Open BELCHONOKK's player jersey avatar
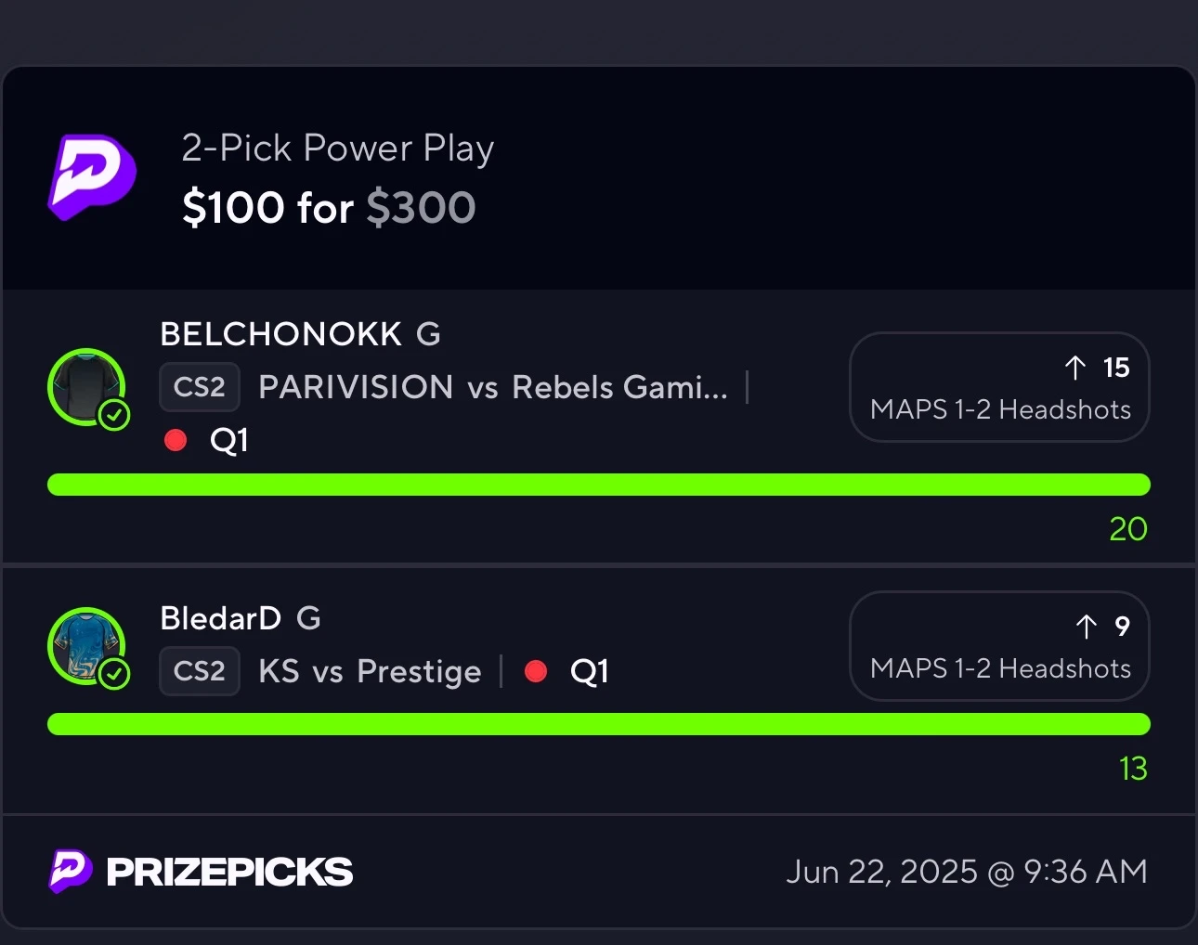Viewport: 1198px width, 945px height. [x=86, y=387]
